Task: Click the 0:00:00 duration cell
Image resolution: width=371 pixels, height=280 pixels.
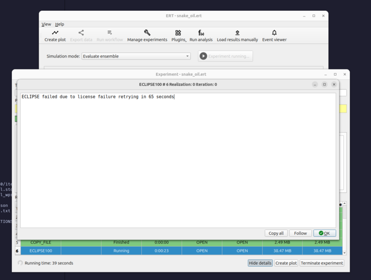Action: click(x=162, y=242)
